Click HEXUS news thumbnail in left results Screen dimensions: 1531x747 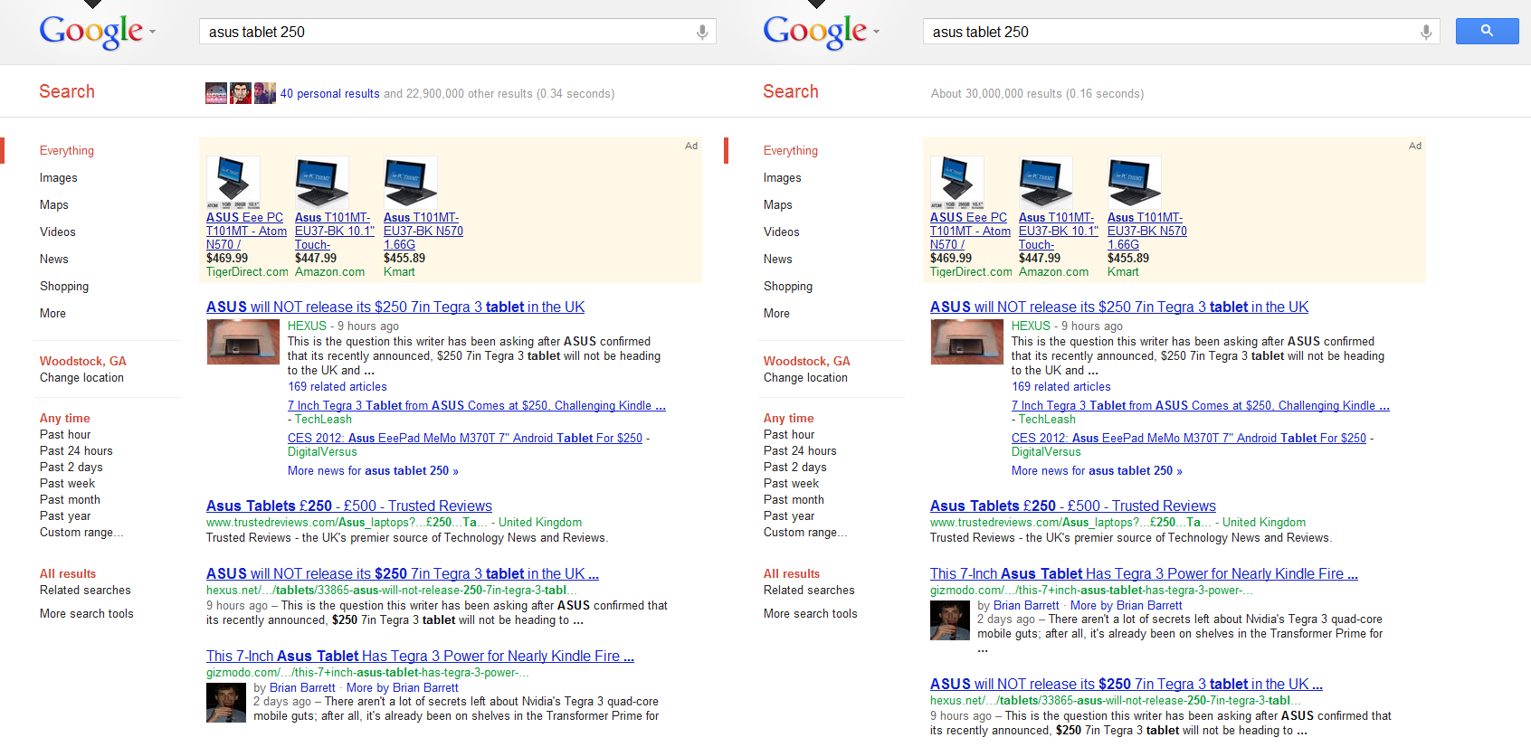pos(243,342)
